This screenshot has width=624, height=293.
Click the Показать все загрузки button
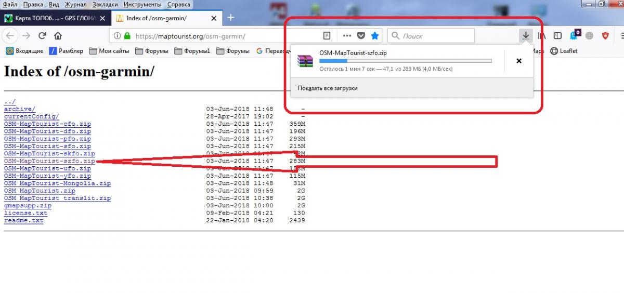coord(328,88)
